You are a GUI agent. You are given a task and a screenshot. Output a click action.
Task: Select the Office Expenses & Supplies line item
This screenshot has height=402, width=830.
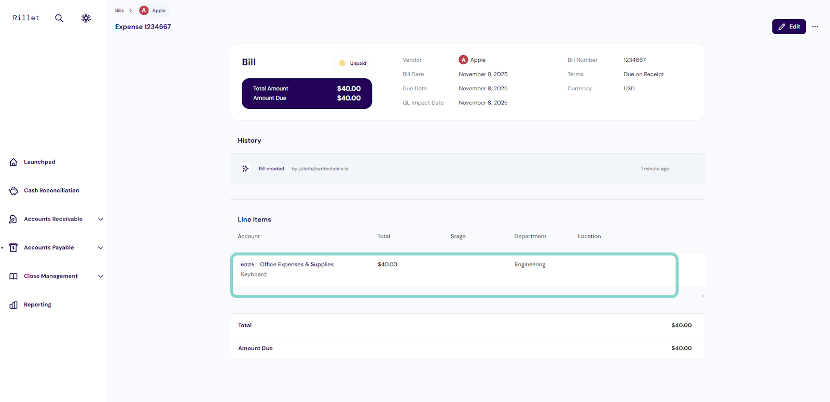coord(296,265)
